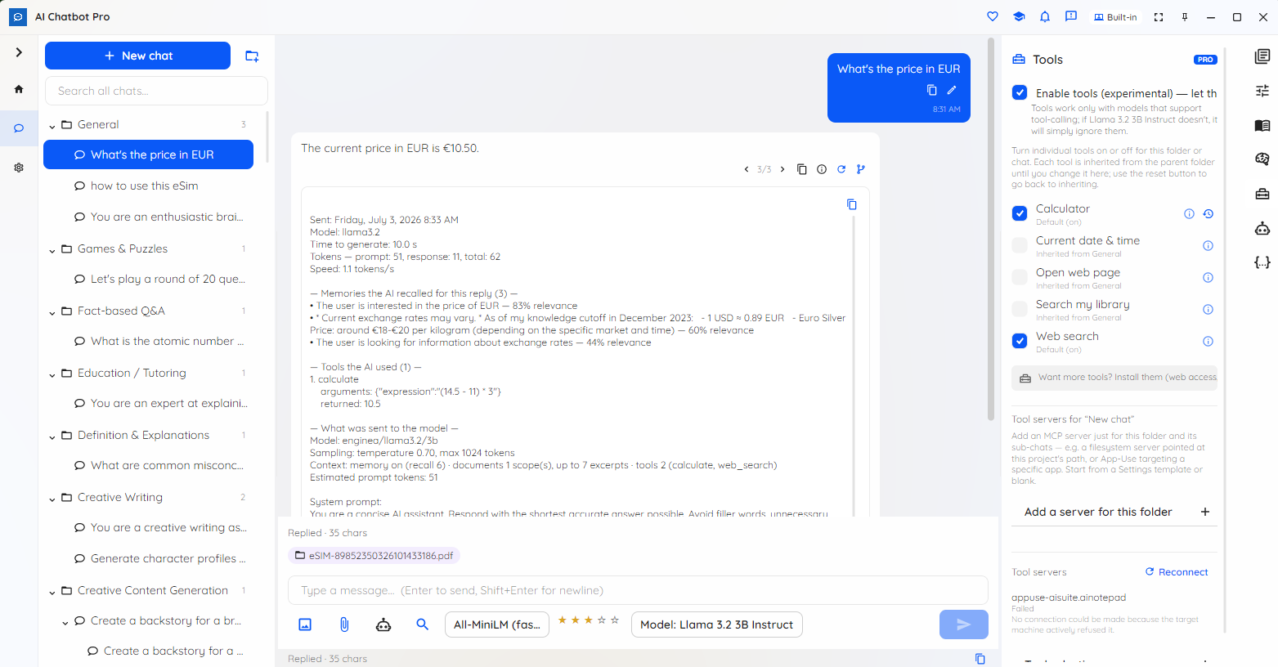Pin the window with pin icon

click(x=1185, y=17)
